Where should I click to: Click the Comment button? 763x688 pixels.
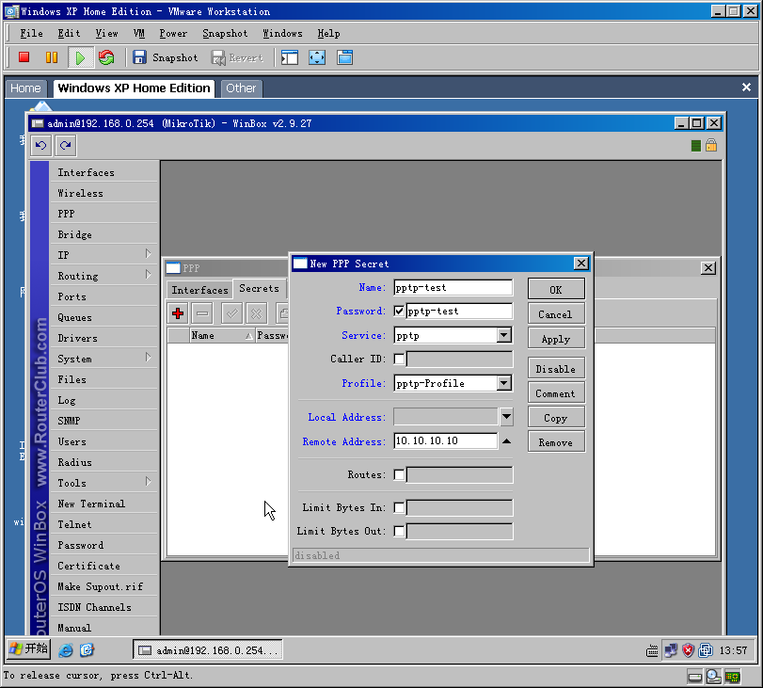click(556, 393)
